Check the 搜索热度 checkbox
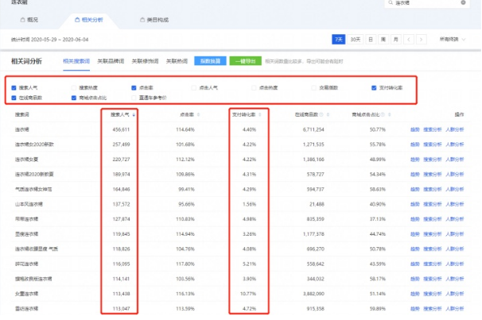The width and height of the screenshot is (482, 320). 74,88
